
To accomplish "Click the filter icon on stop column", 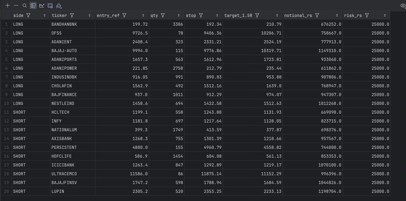I will coord(201,16).
